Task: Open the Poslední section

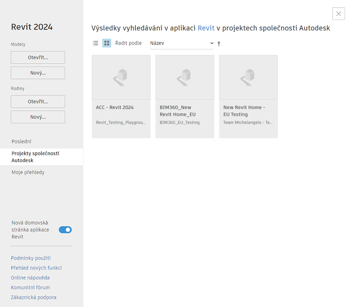Action: pyautogui.click(x=21, y=142)
